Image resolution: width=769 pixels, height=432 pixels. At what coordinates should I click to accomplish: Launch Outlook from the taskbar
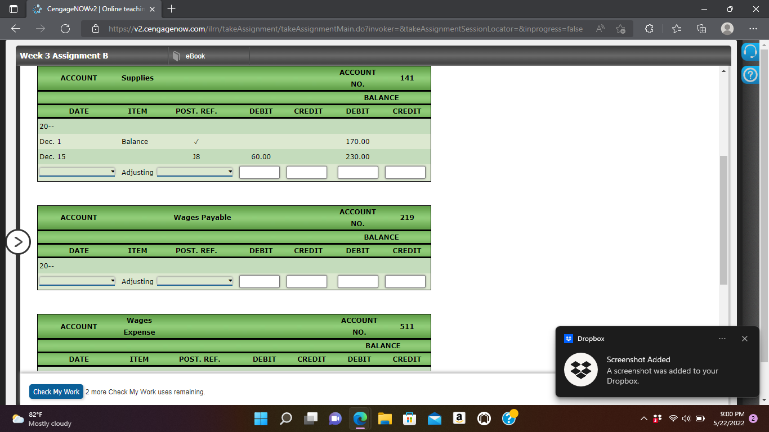tap(434, 418)
